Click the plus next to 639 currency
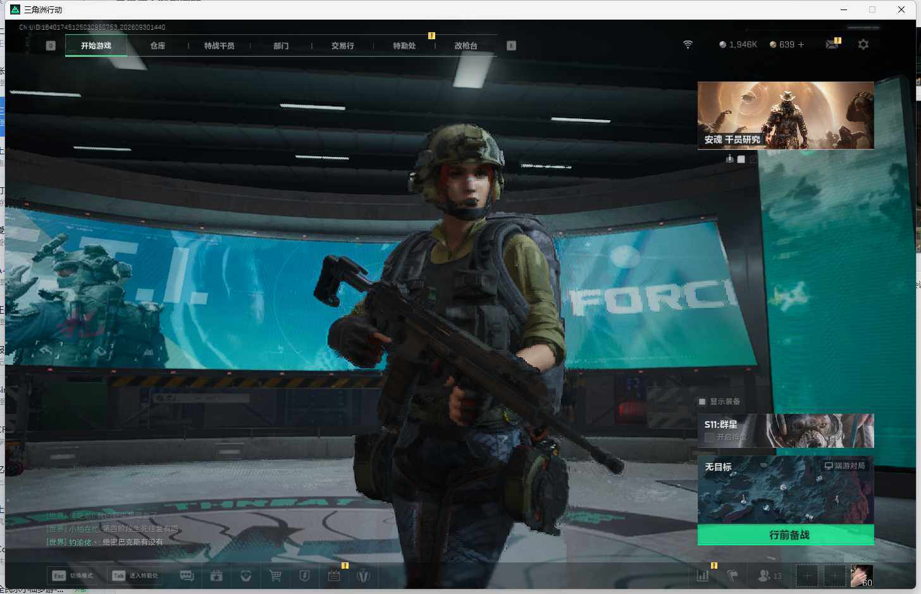The image size is (921, 594). click(x=801, y=44)
